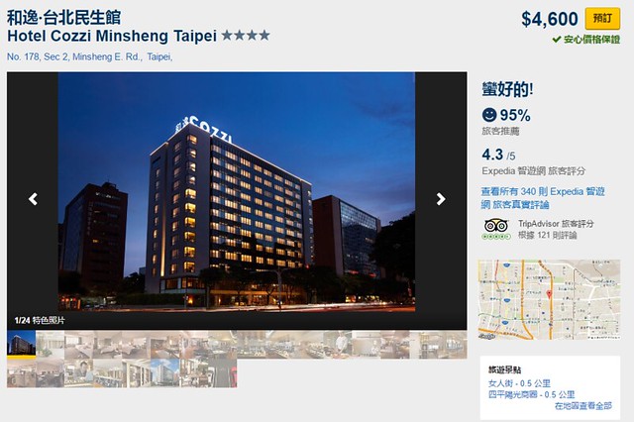This screenshot has width=634, height=422.
Task: Click the TripAdvisor owl logo
Action: click(x=496, y=225)
